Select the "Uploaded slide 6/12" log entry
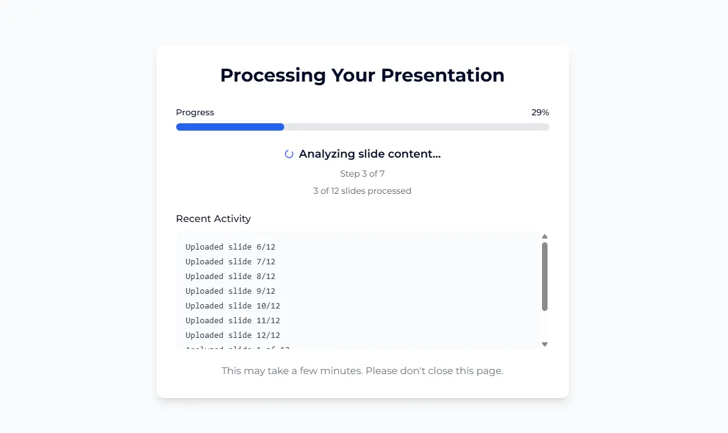728x433 pixels. coord(230,247)
